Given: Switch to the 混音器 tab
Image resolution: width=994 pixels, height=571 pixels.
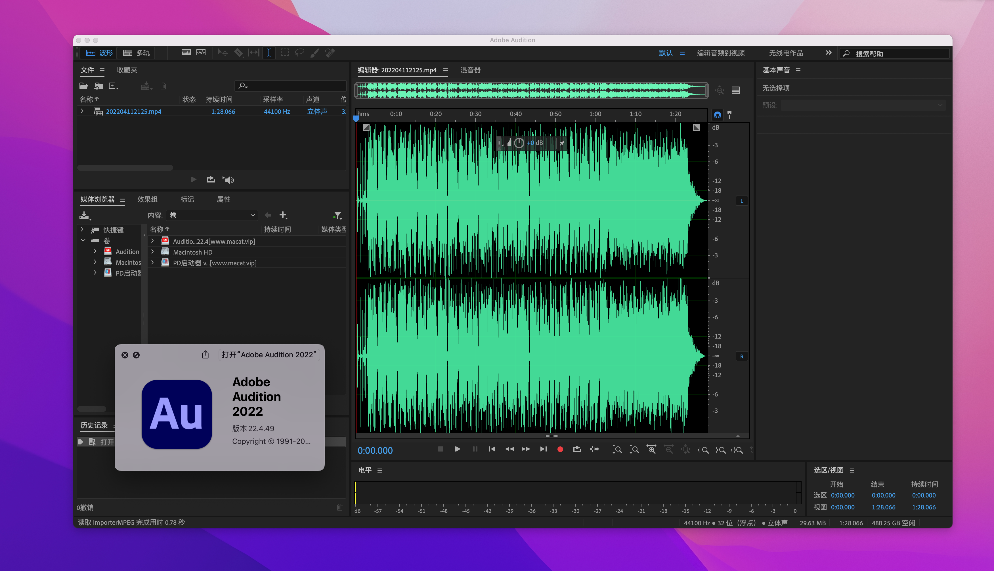Looking at the screenshot, I should coord(470,70).
